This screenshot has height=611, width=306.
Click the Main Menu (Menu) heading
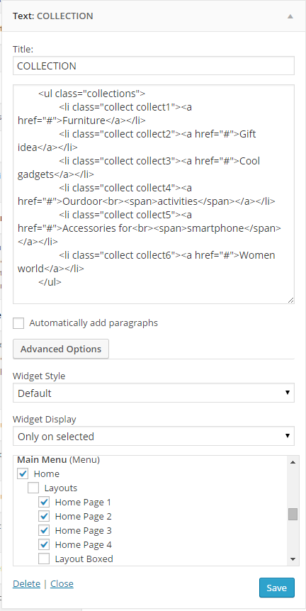pyautogui.click(x=58, y=460)
